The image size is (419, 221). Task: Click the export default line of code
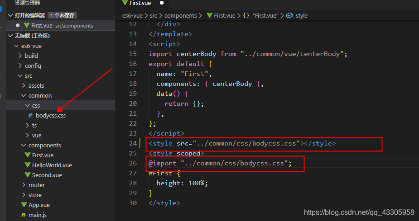[x=180, y=64]
